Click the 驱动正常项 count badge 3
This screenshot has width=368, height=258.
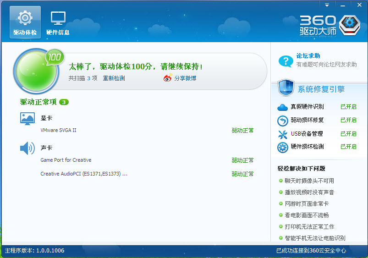(64, 102)
